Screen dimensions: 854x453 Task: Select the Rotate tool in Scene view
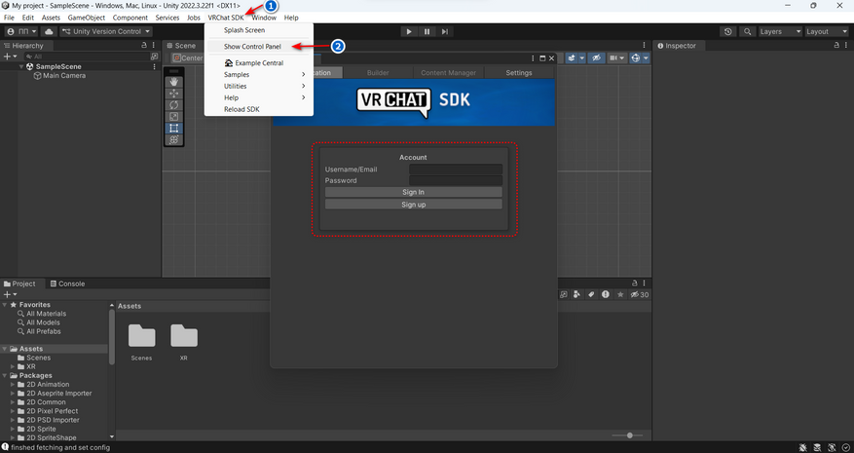pyautogui.click(x=174, y=105)
